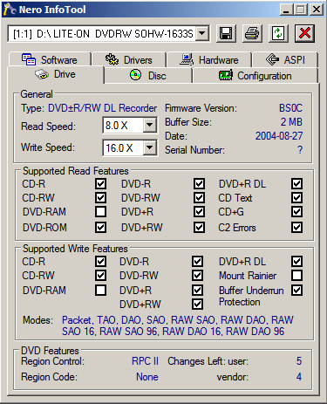
Task: Toggle the Mount Rainier write checkbox
Action: 296,275
